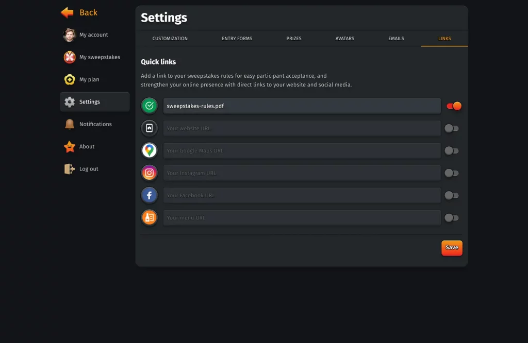Screen dimensions: 528x343
Task: Disable the sweepstakes rules link toggle
Action: click(x=454, y=106)
